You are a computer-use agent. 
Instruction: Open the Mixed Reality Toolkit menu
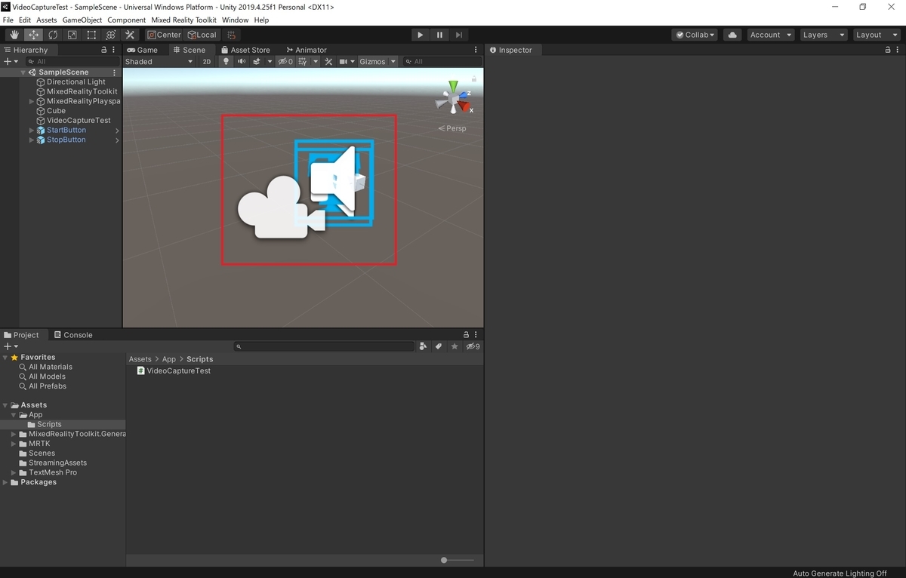183,20
